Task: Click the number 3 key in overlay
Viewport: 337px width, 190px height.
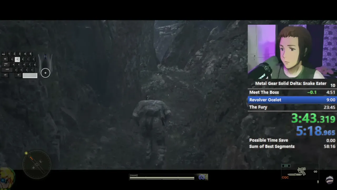Action: point(19,54)
